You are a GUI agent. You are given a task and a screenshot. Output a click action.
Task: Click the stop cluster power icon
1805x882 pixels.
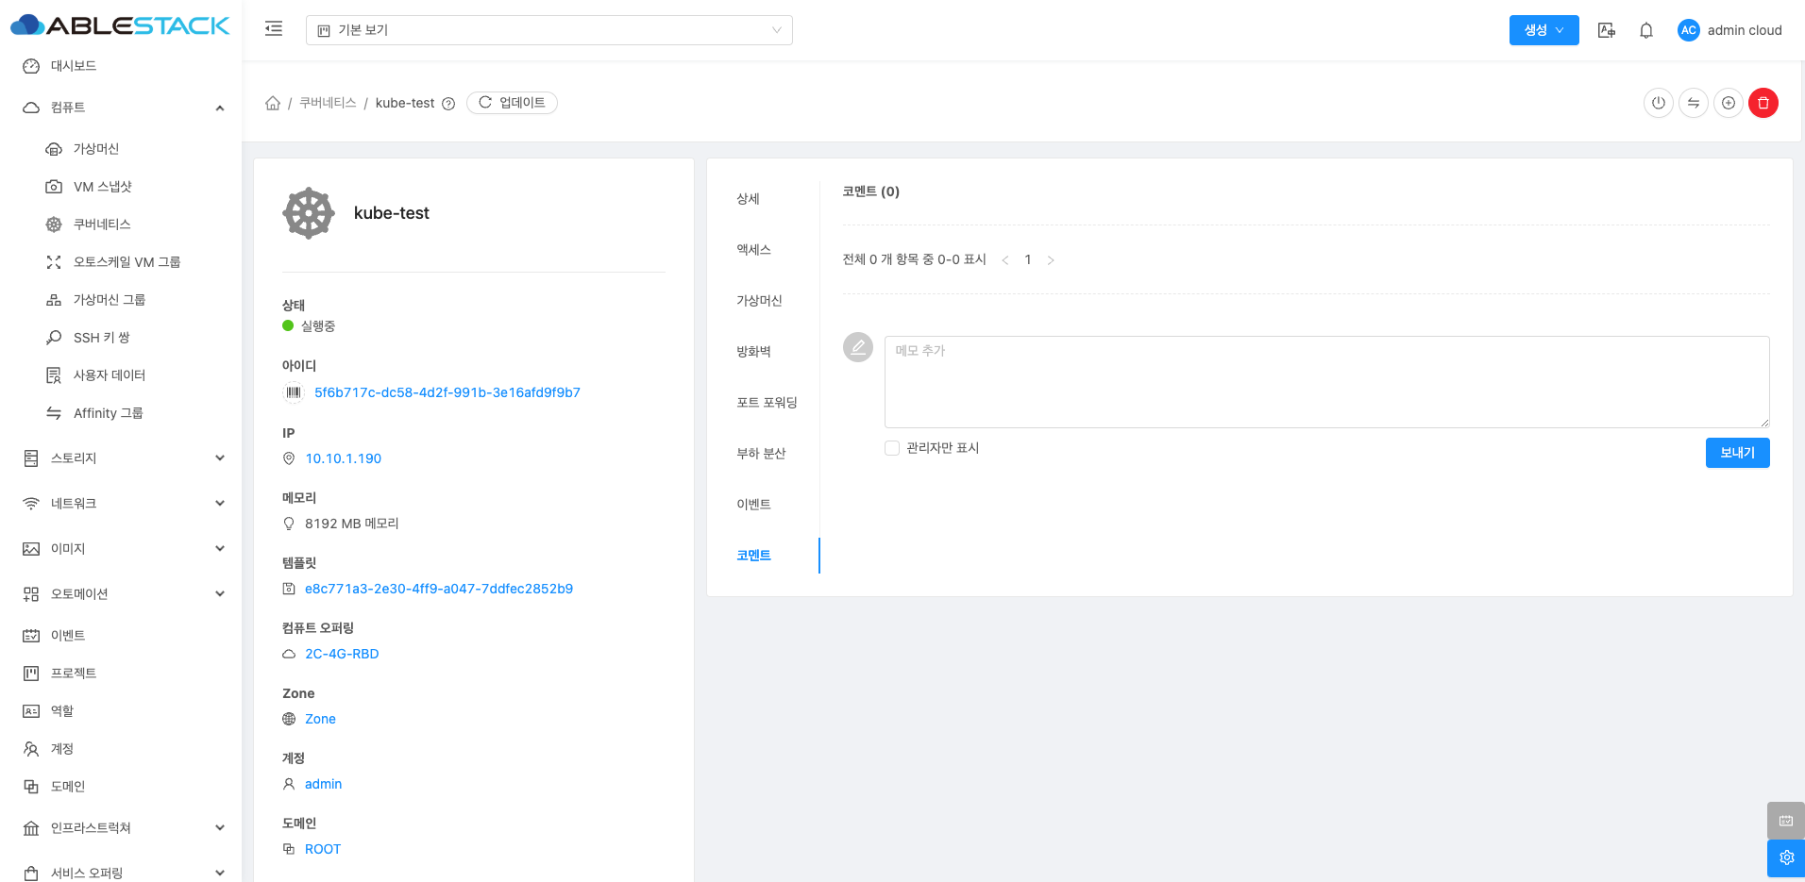[1658, 103]
